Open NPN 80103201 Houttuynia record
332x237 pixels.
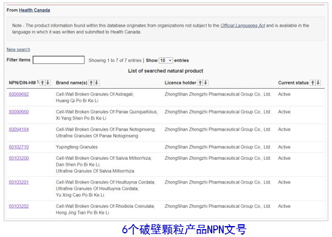pyautogui.click(x=19, y=182)
